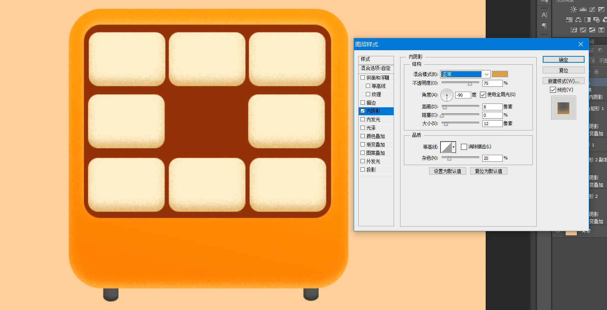Click the background layer thumbnail in Layers panel
This screenshot has width=607, height=310.
point(571,233)
